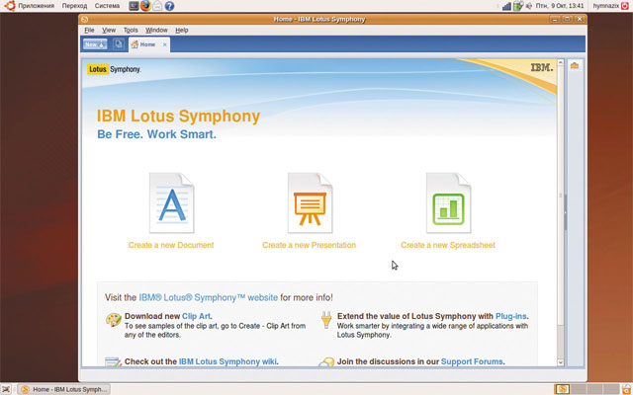Open the Система menu in top panel
The height and width of the screenshot is (395, 633).
[x=107, y=6]
